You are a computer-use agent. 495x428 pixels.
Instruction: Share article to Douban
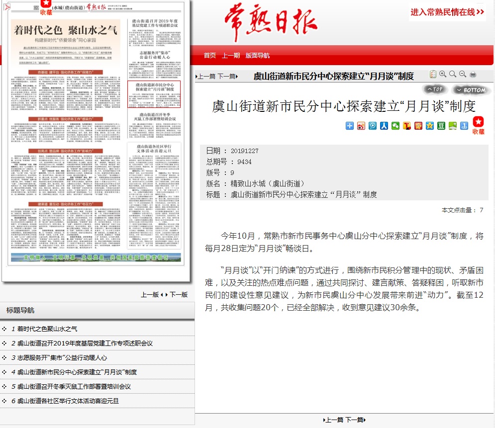pos(441,126)
